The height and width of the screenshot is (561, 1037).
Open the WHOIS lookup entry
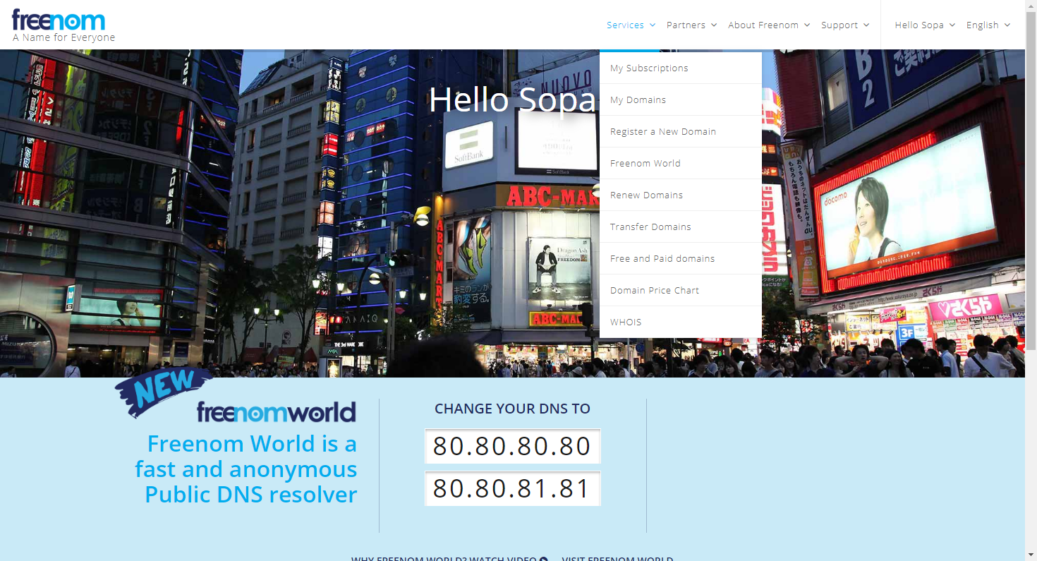click(681, 322)
